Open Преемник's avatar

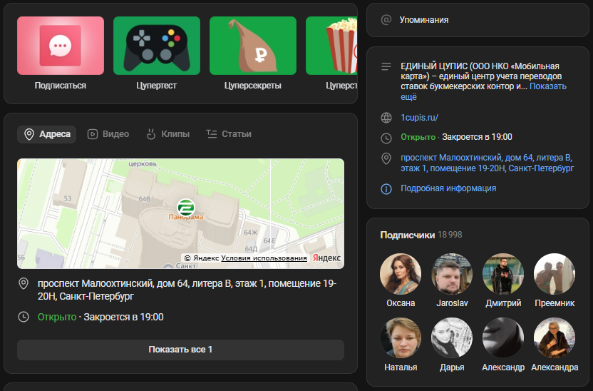click(555, 274)
